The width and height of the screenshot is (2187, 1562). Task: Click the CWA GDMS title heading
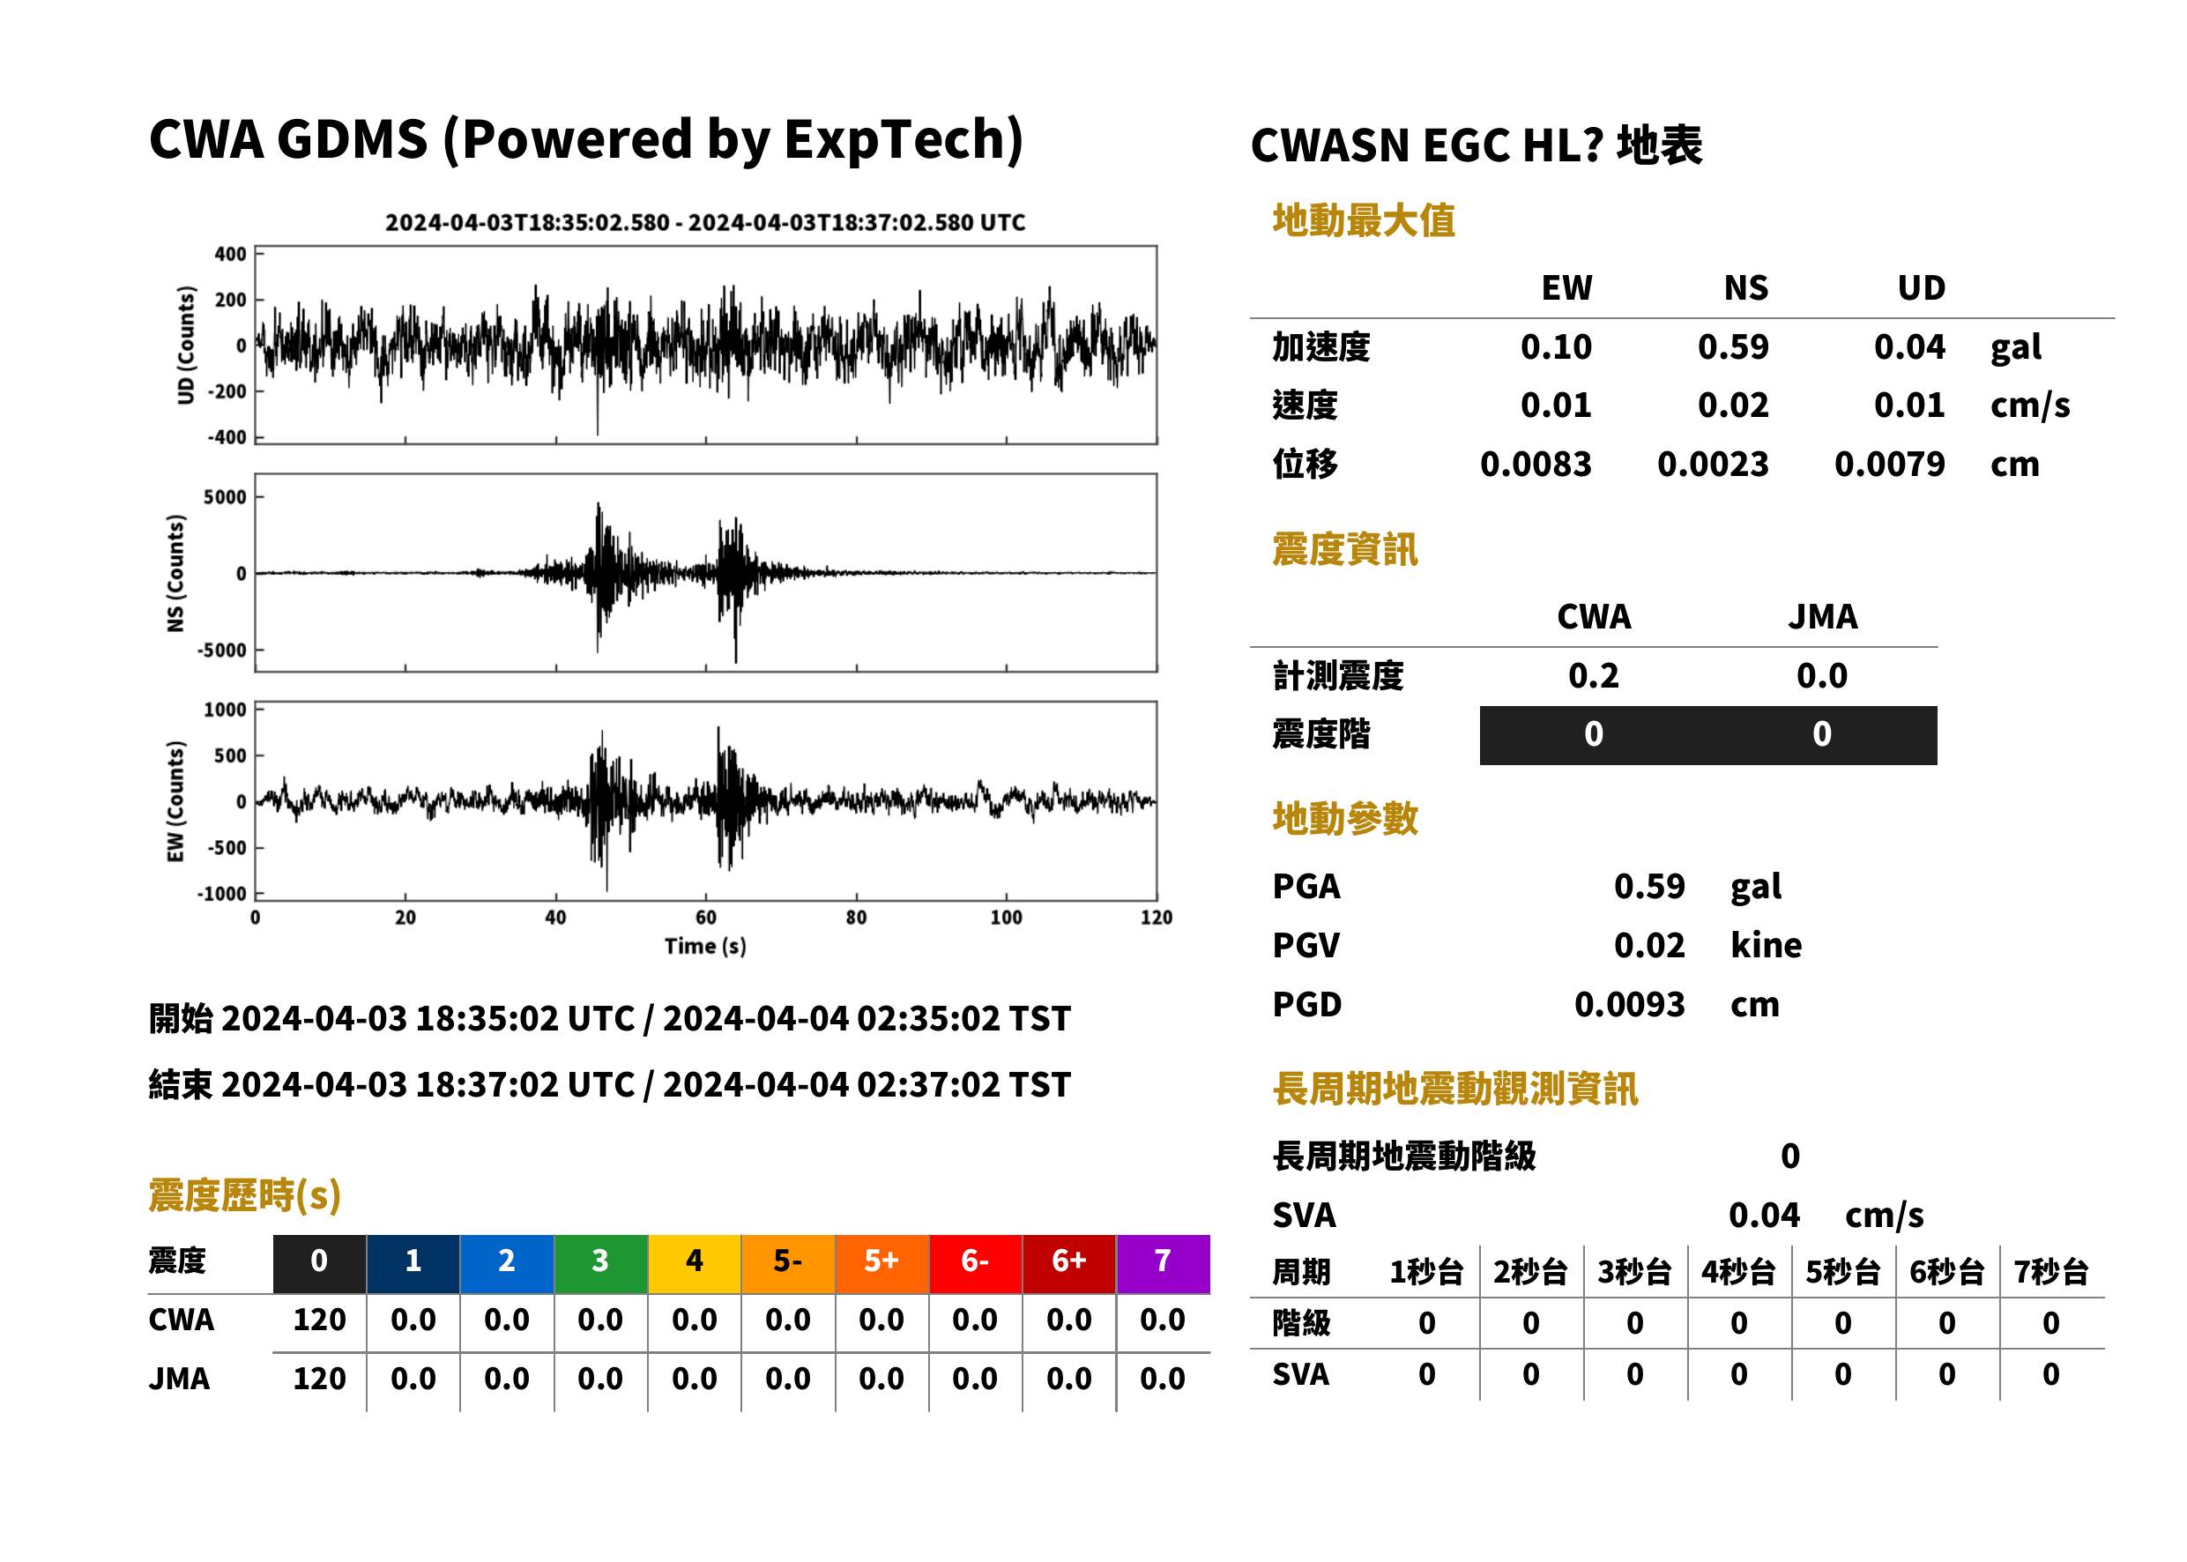585,139
